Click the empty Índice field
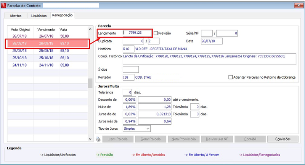 pyautogui.click(x=131, y=70)
